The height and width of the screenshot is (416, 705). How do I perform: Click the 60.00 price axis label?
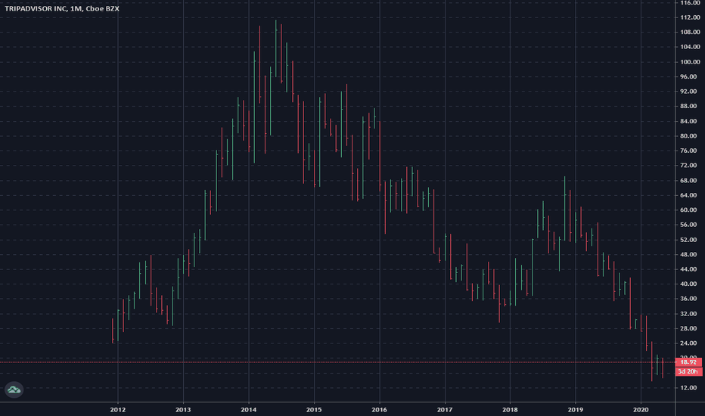(x=690, y=210)
